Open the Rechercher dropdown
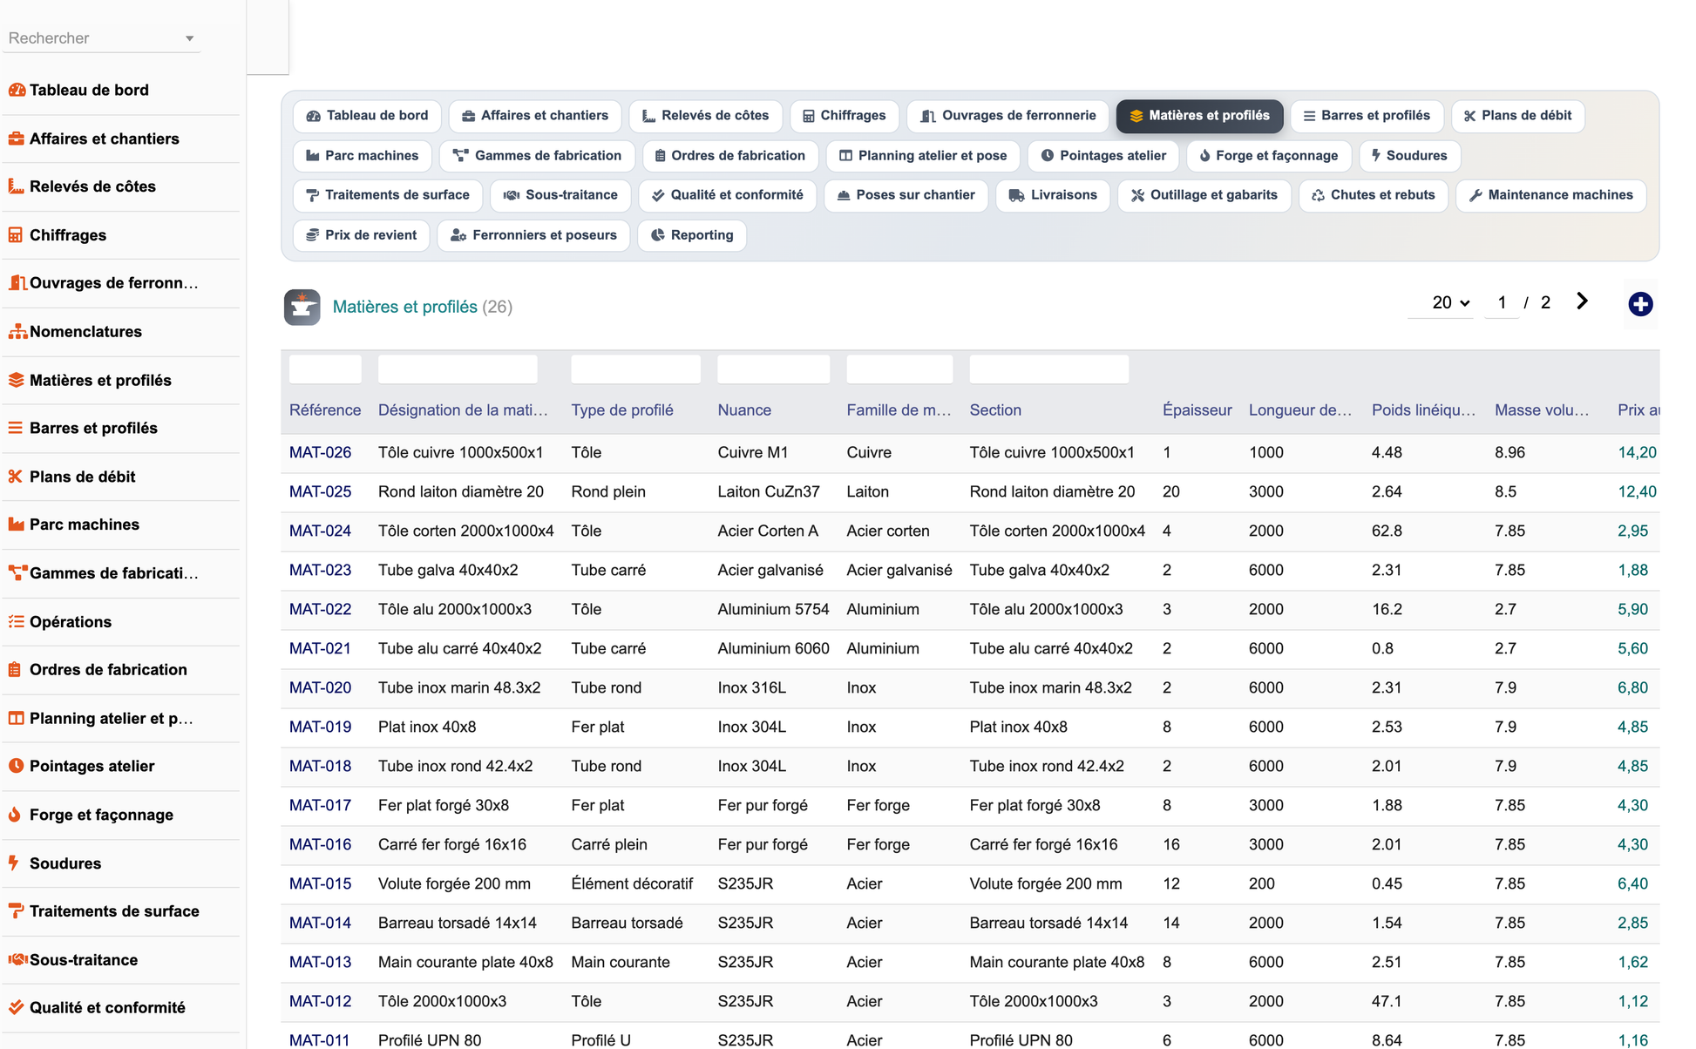1696x1049 pixels. point(101,38)
